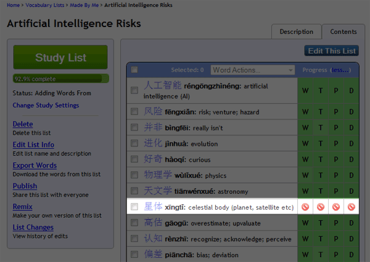Switch to the Description tab
This screenshot has height=262, width=370.
click(x=296, y=32)
